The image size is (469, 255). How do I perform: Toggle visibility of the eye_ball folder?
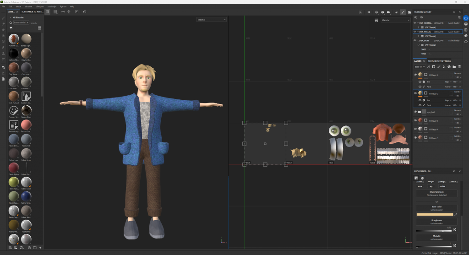tap(415, 112)
